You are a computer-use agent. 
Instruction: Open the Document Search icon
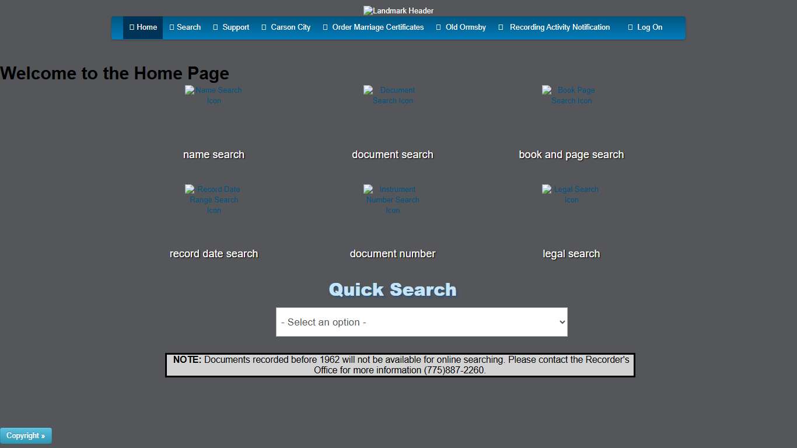click(x=392, y=95)
